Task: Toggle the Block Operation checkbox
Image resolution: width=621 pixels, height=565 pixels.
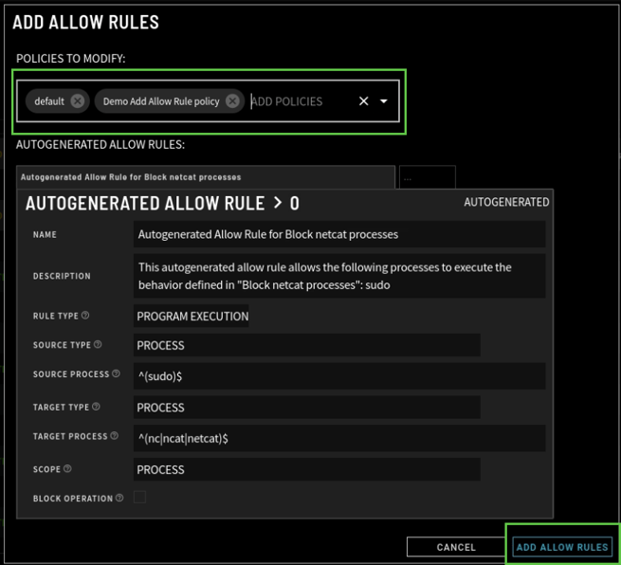Action: click(x=139, y=497)
